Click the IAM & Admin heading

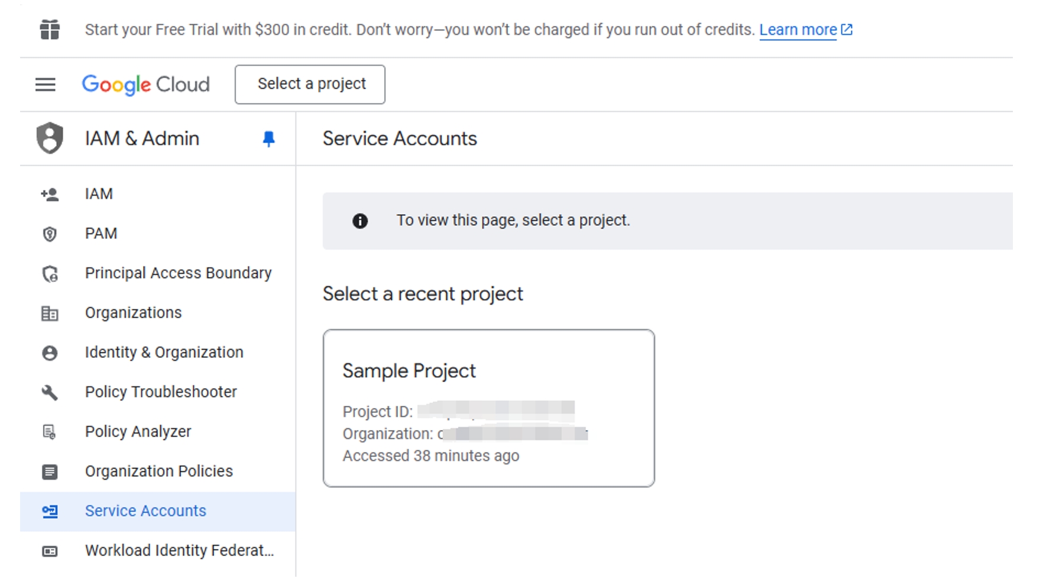tap(142, 138)
